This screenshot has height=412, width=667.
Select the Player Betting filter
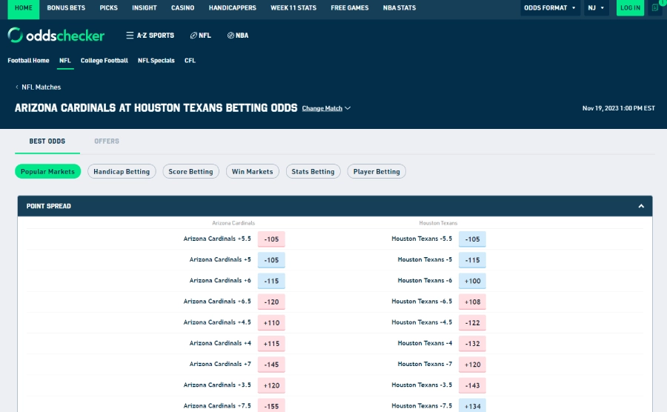pos(376,171)
